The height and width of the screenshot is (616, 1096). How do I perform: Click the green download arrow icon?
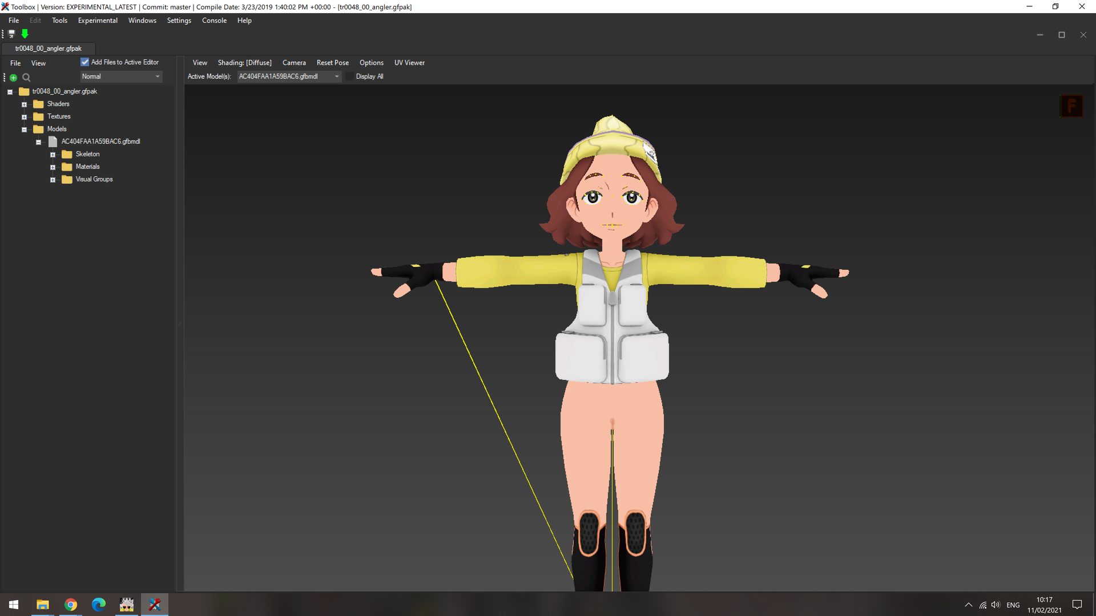pyautogui.click(x=25, y=34)
